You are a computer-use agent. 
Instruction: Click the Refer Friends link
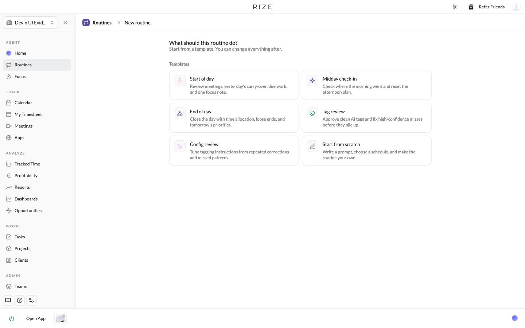coord(491,7)
